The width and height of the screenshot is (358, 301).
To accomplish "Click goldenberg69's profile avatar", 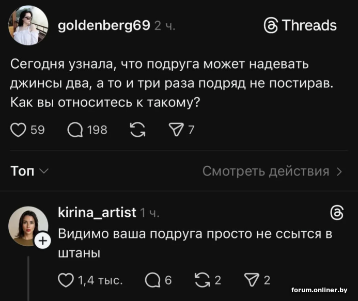I will (28, 25).
